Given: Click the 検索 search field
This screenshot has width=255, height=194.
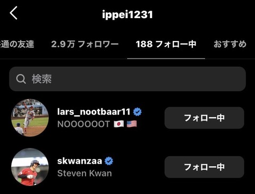Looking at the screenshot, I should point(127,79).
